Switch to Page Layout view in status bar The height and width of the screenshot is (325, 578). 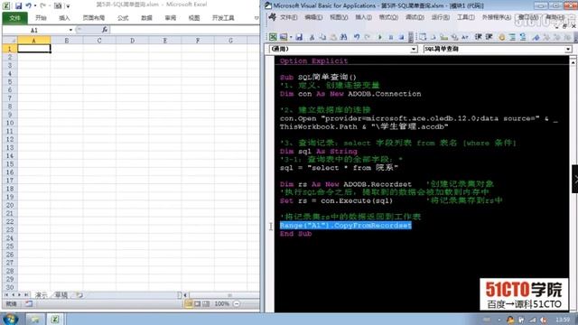197,303
